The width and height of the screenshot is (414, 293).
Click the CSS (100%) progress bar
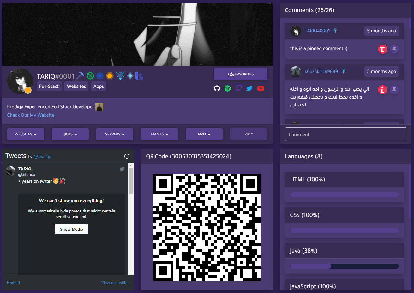345,230
